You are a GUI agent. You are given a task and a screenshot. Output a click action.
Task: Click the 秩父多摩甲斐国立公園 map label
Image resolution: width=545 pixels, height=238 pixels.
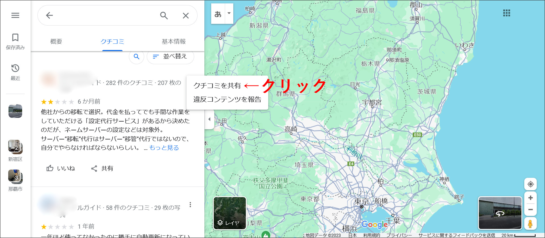click(271, 183)
